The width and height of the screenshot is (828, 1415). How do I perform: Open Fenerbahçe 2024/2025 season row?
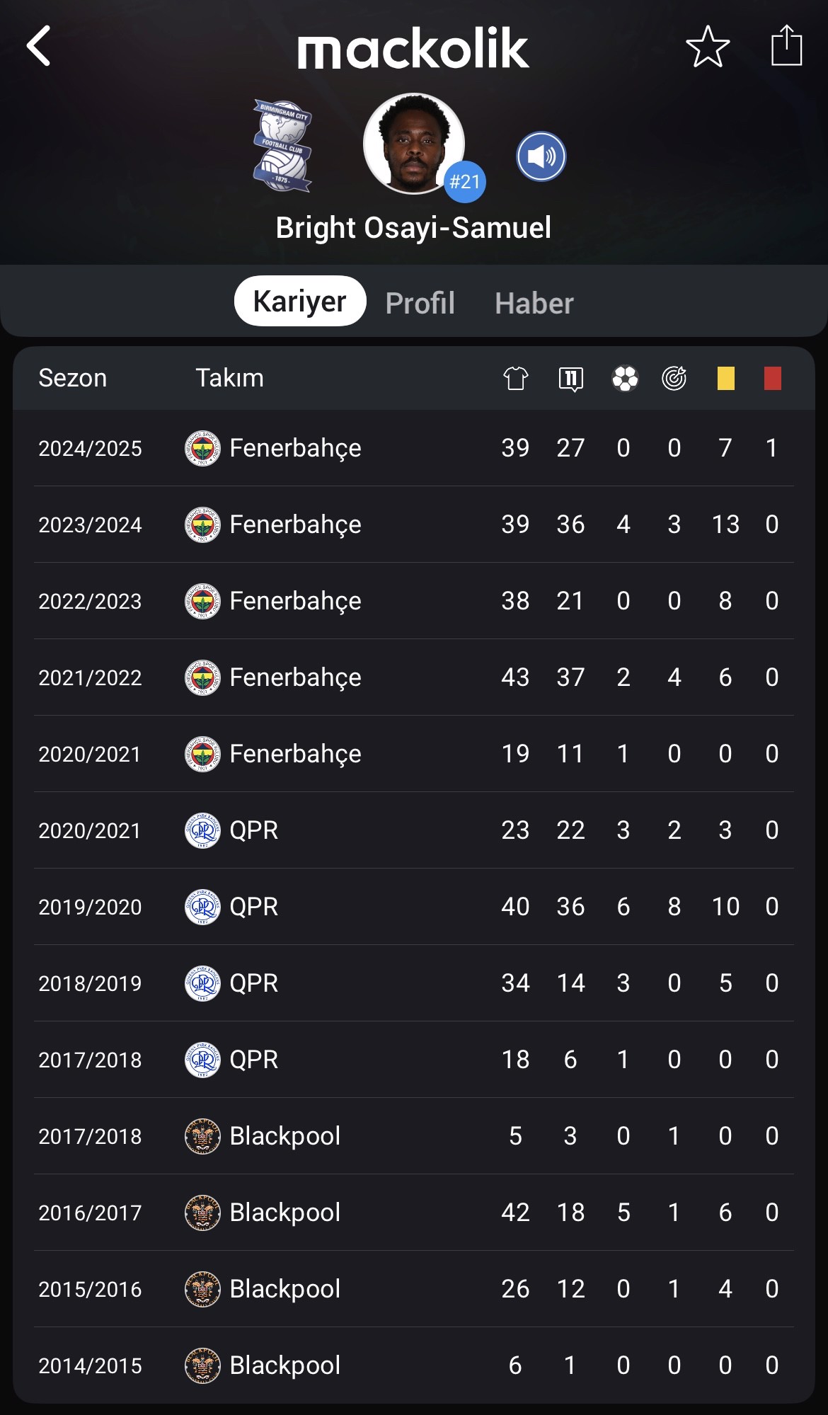414,448
